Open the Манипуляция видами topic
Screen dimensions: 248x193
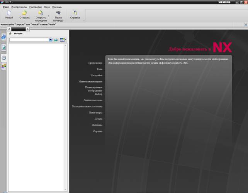[90, 82]
